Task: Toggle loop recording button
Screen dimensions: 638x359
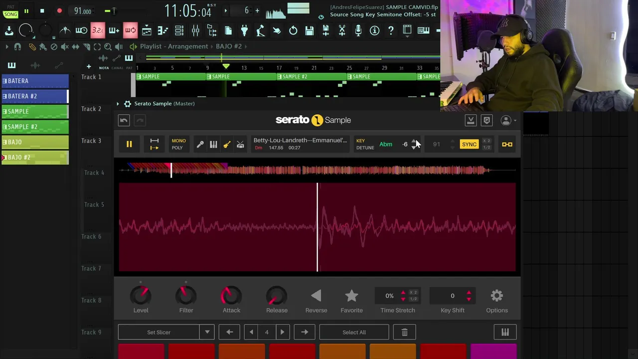Action: (130, 31)
